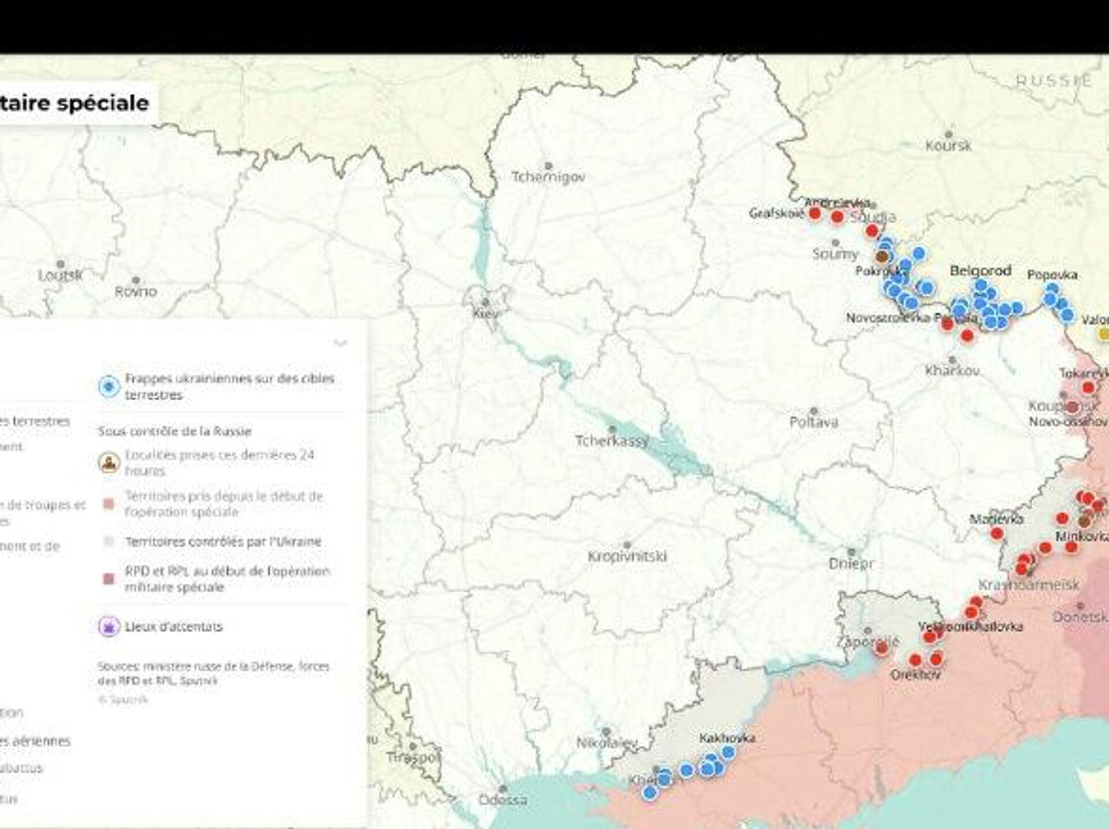Click the Lieux d'attentats purple legend icon
1109x829 pixels.
(109, 626)
